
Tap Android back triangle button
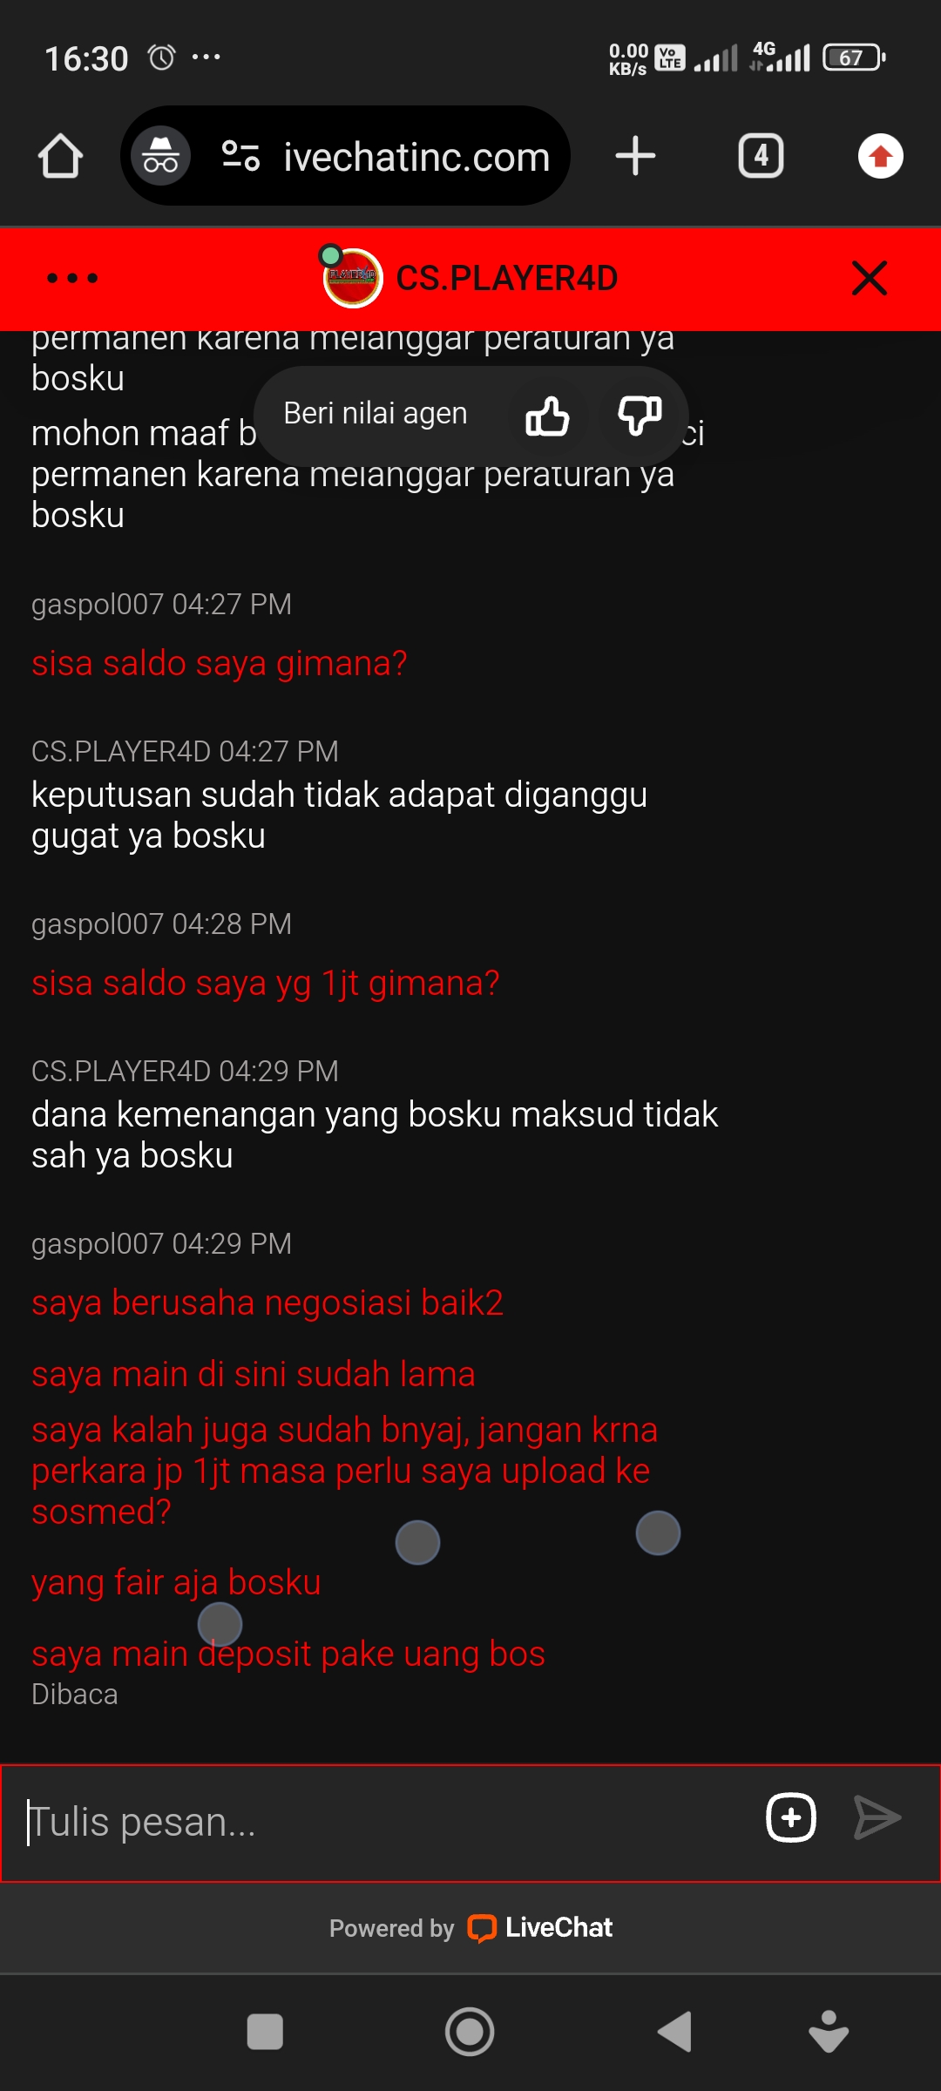[x=674, y=2032]
